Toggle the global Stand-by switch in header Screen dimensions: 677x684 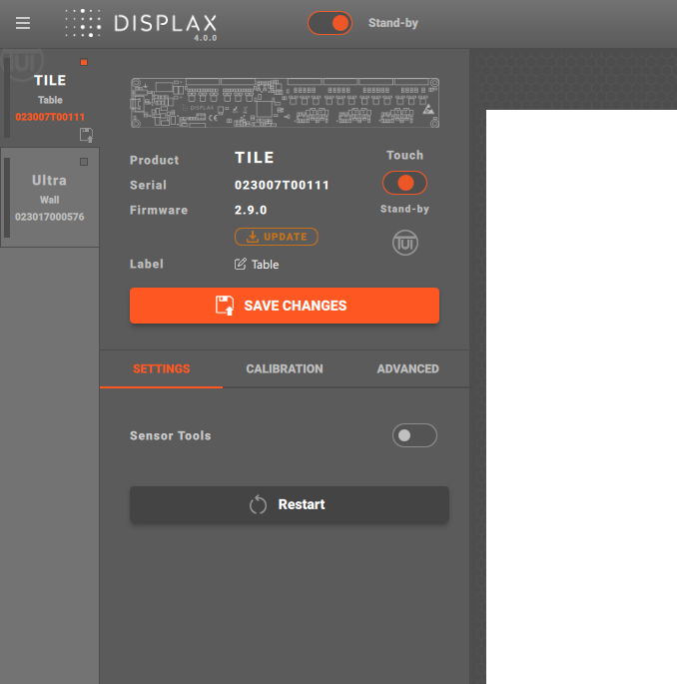click(330, 23)
